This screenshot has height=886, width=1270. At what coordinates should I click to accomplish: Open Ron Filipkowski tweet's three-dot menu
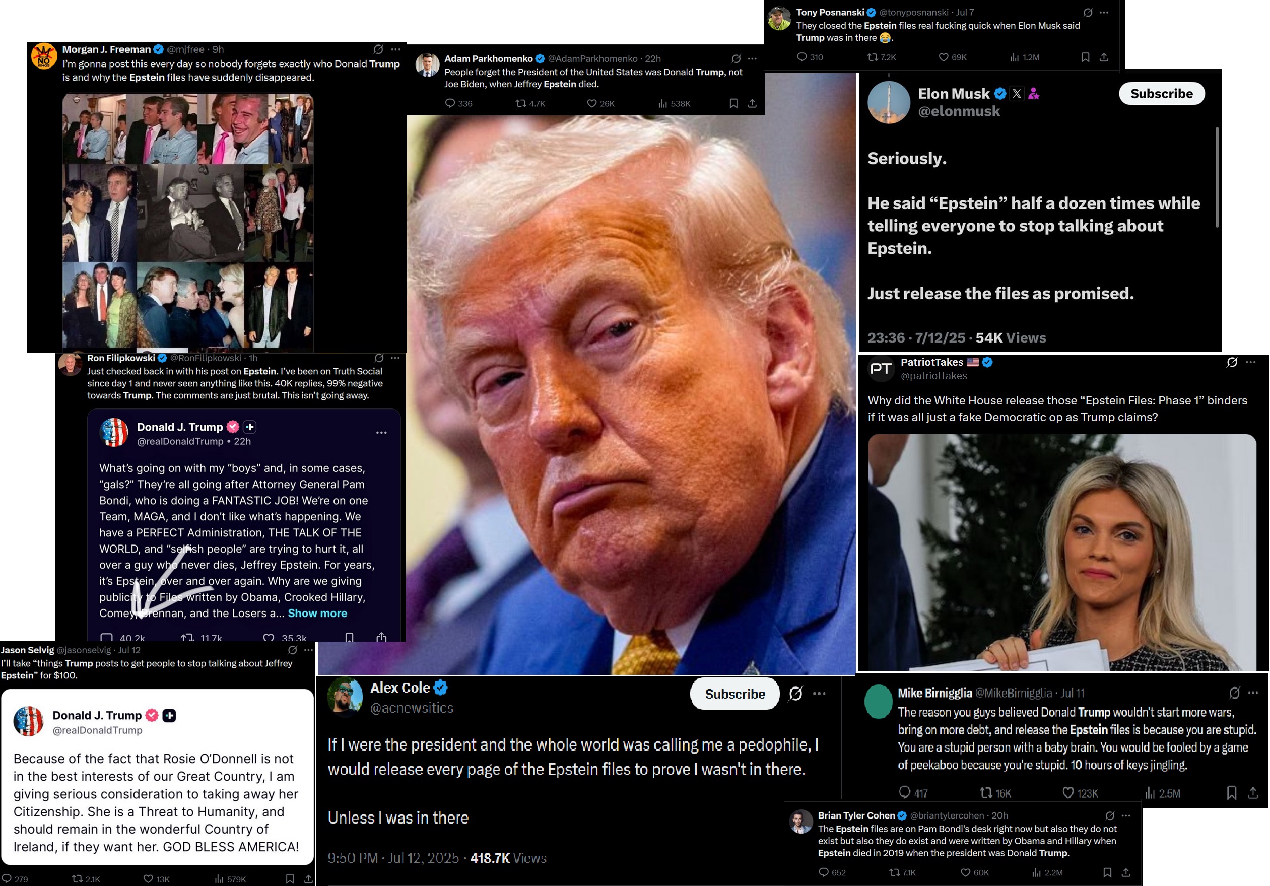pos(395,358)
